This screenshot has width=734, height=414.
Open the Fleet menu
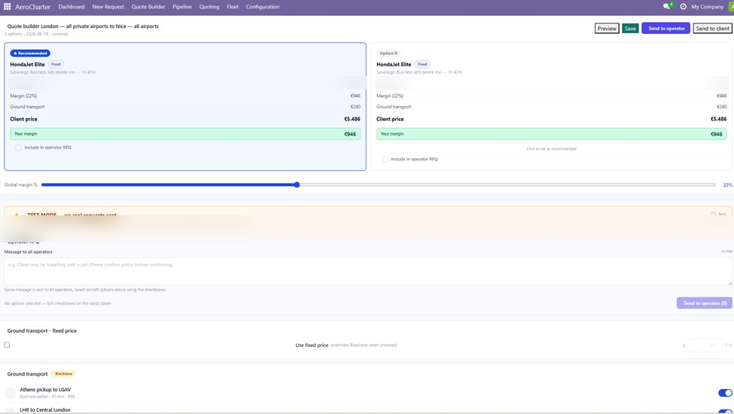pos(233,7)
